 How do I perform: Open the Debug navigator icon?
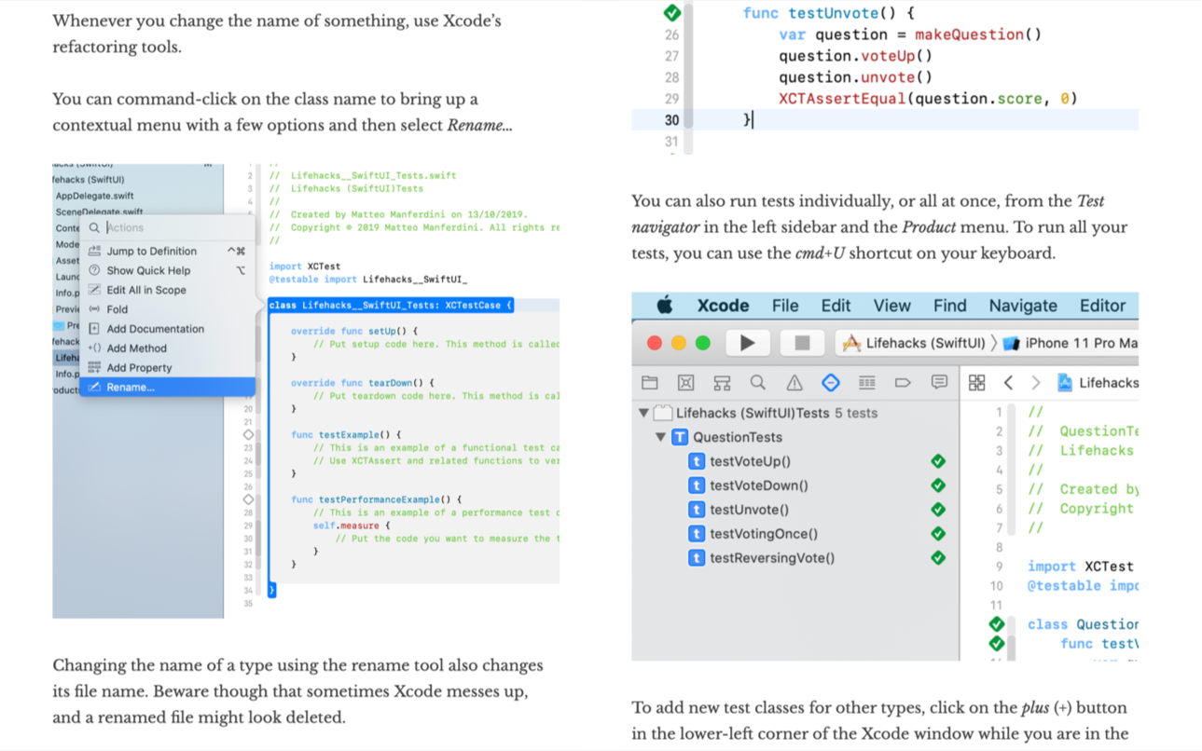pos(867,383)
